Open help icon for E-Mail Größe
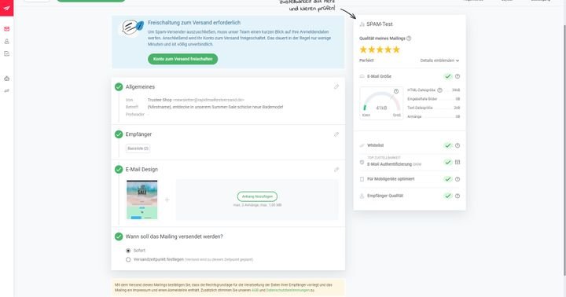The image size is (566, 297). point(458,76)
